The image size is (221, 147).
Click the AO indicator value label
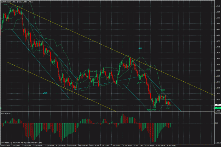pyautogui.click(x=6, y=114)
